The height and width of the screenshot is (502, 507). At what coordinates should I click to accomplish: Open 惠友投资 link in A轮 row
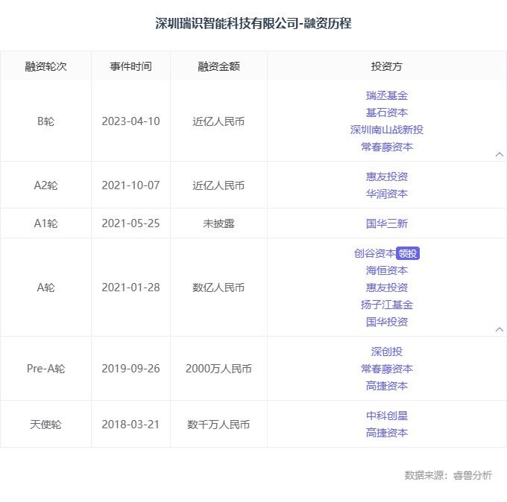point(387,287)
